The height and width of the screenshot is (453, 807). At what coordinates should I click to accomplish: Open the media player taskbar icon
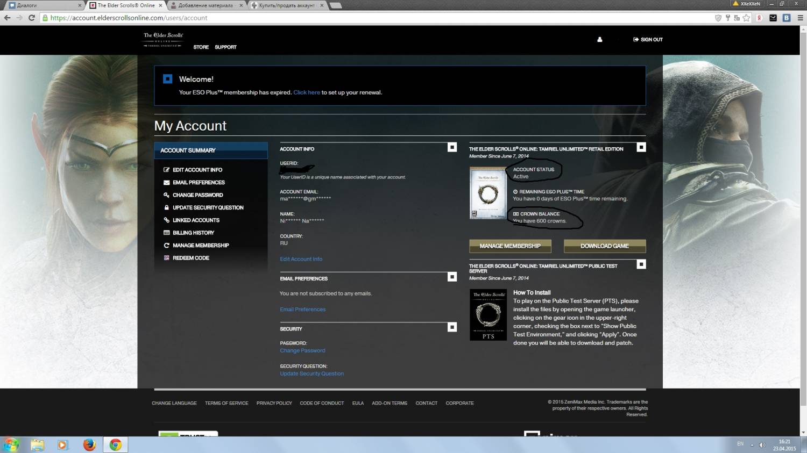pyautogui.click(x=63, y=445)
